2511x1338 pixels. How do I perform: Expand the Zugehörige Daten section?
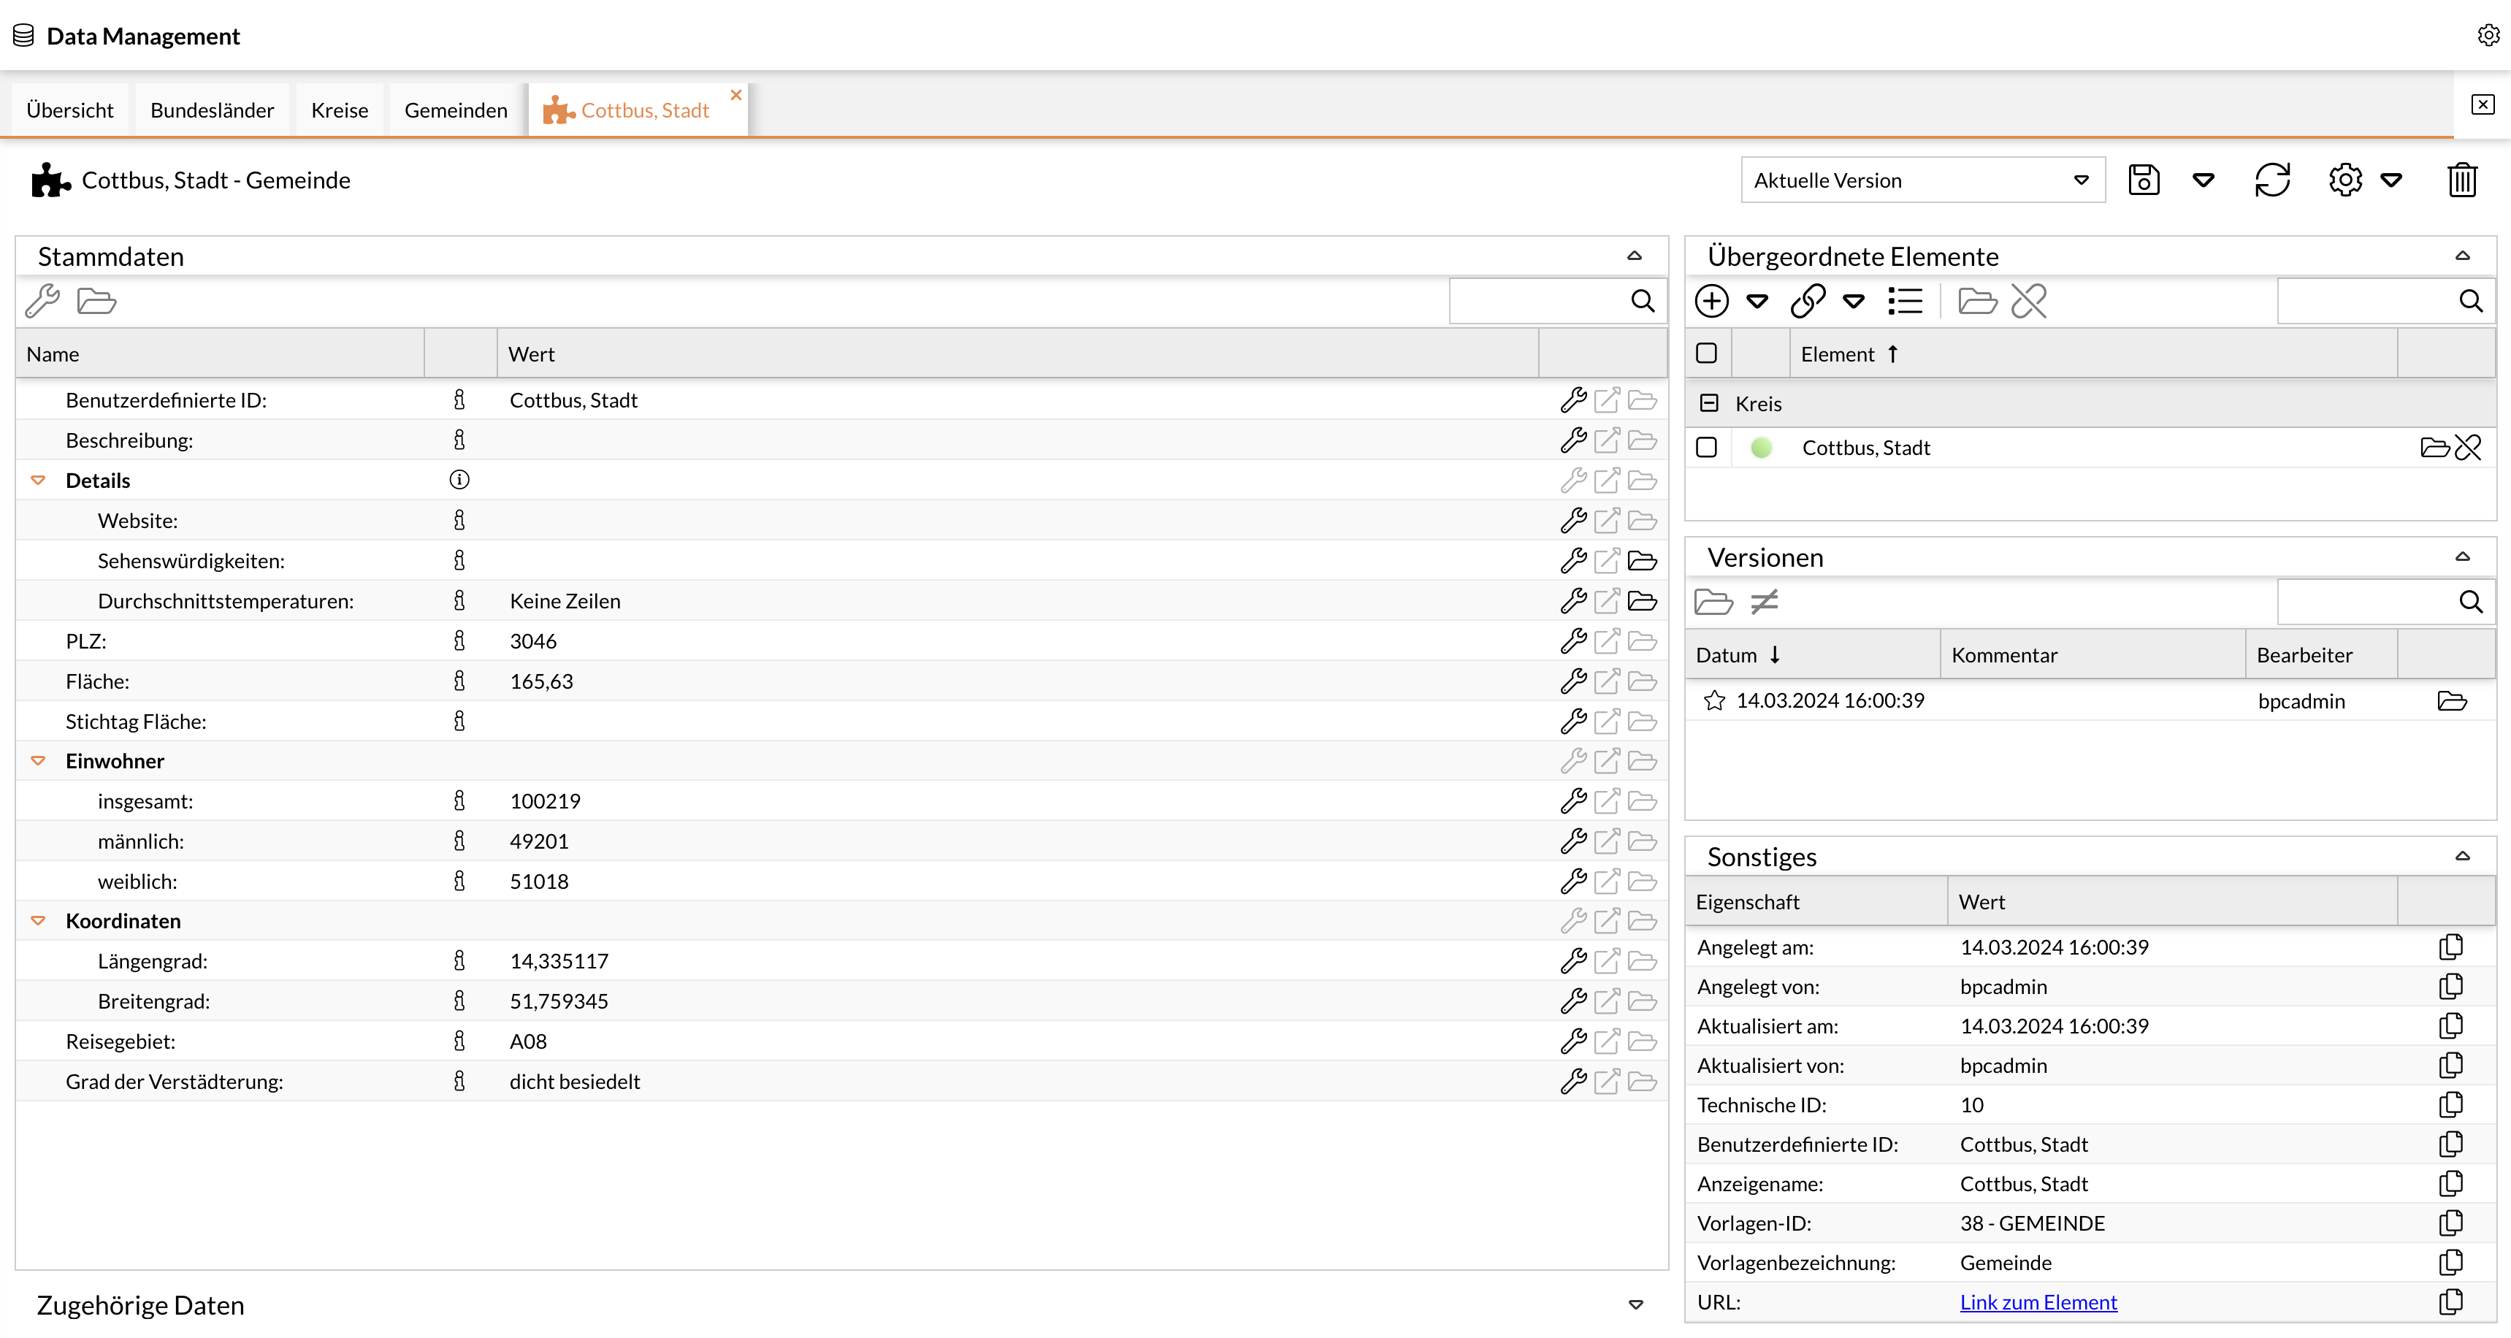(x=1636, y=1305)
